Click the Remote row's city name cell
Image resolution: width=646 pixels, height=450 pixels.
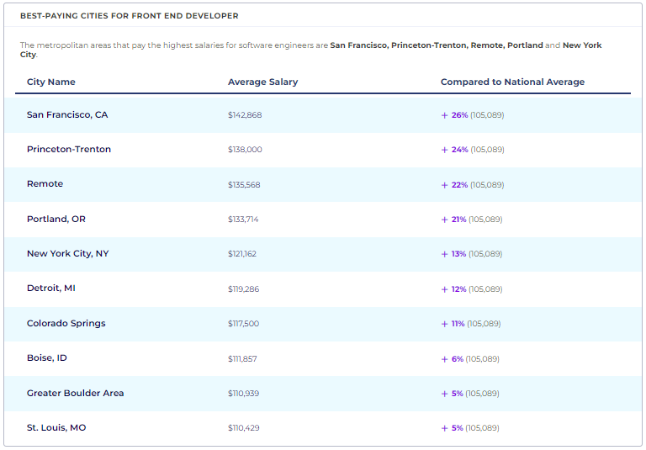[x=45, y=184]
